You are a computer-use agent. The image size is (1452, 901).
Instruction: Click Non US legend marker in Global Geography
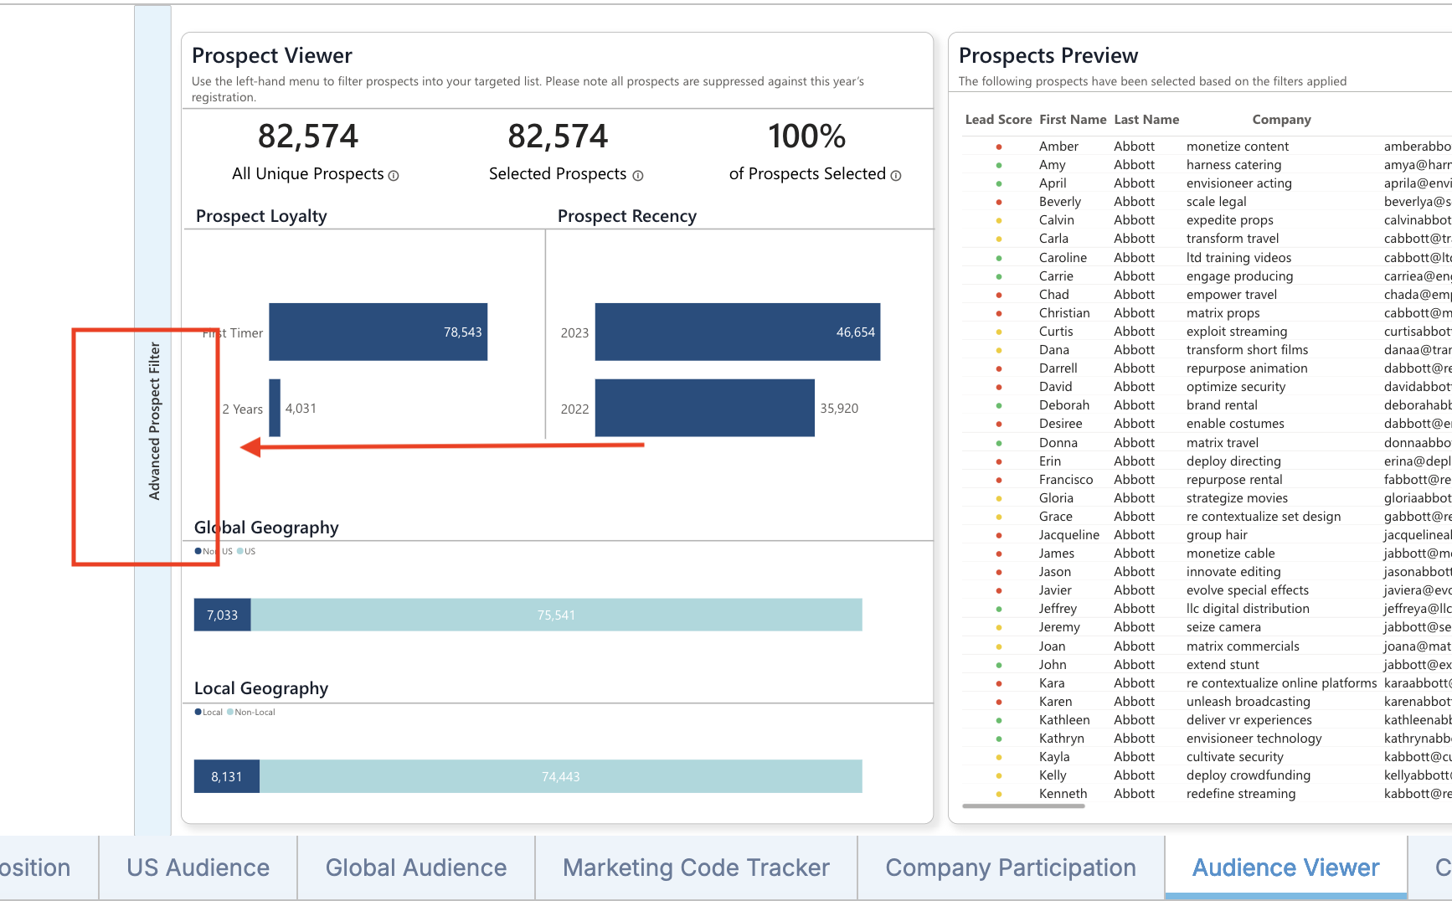click(x=198, y=551)
